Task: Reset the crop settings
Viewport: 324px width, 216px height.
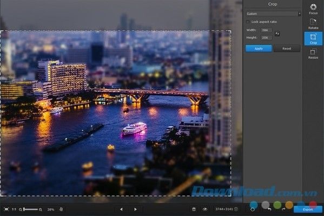Action: (287, 48)
